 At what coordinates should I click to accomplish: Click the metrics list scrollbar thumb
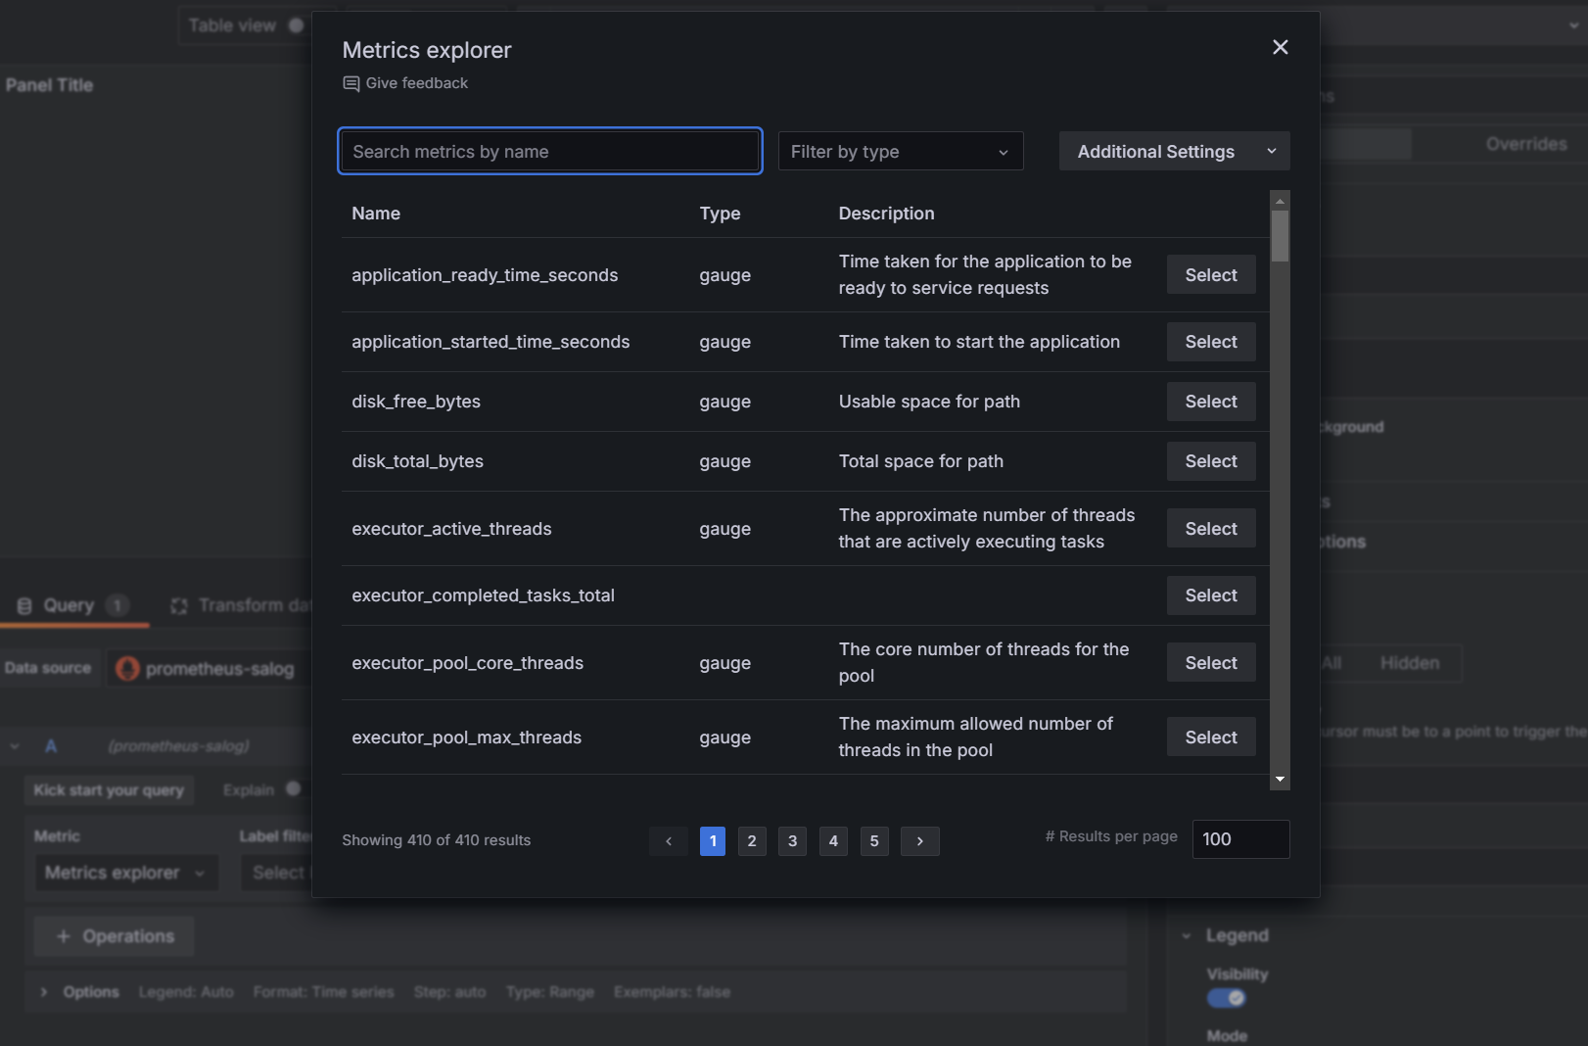(1280, 236)
